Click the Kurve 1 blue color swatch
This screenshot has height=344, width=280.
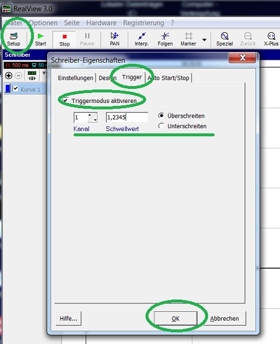[x=8, y=89]
